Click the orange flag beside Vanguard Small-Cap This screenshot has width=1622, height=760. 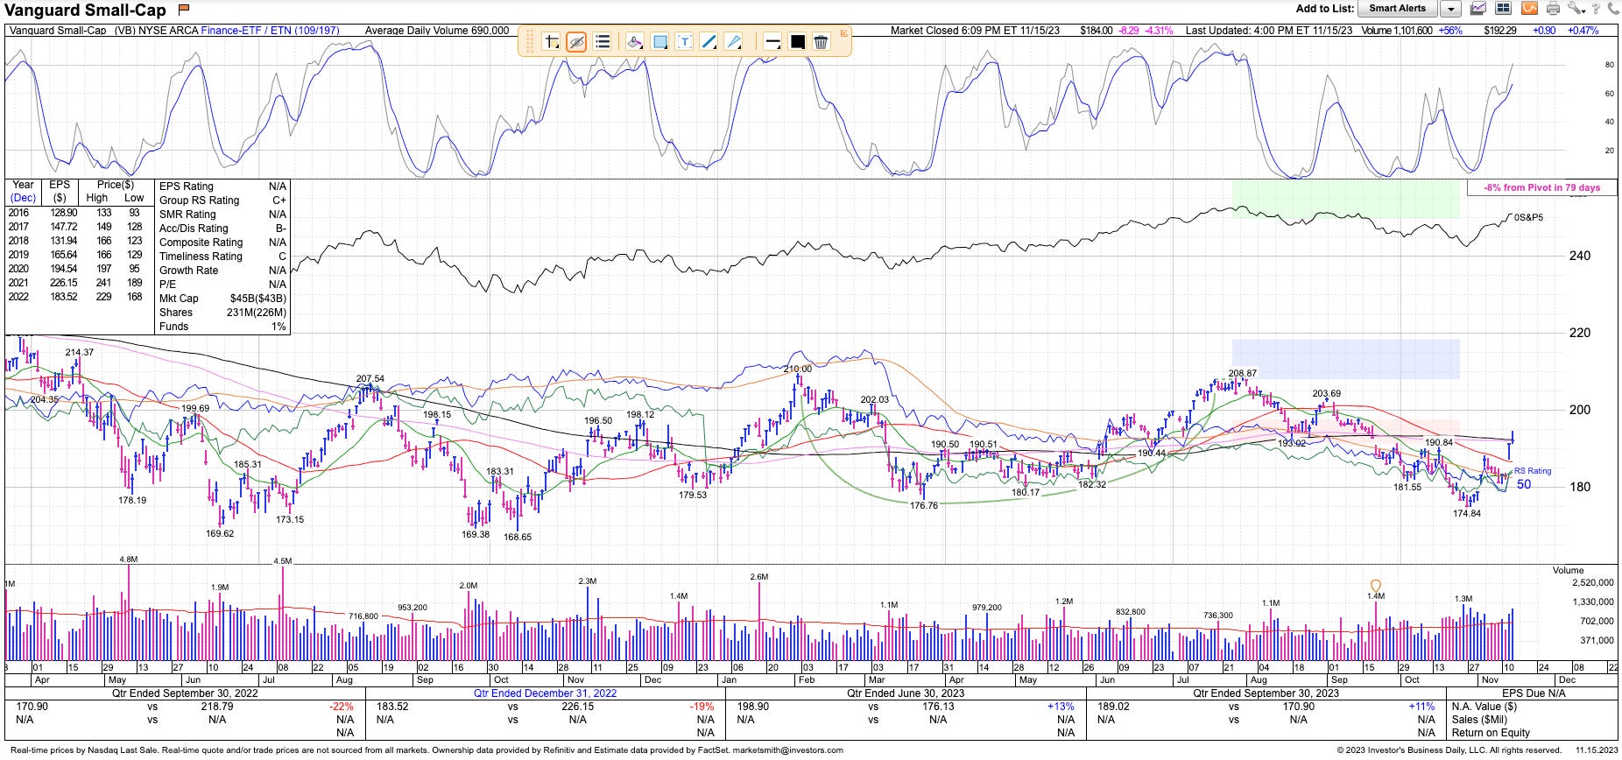(183, 10)
